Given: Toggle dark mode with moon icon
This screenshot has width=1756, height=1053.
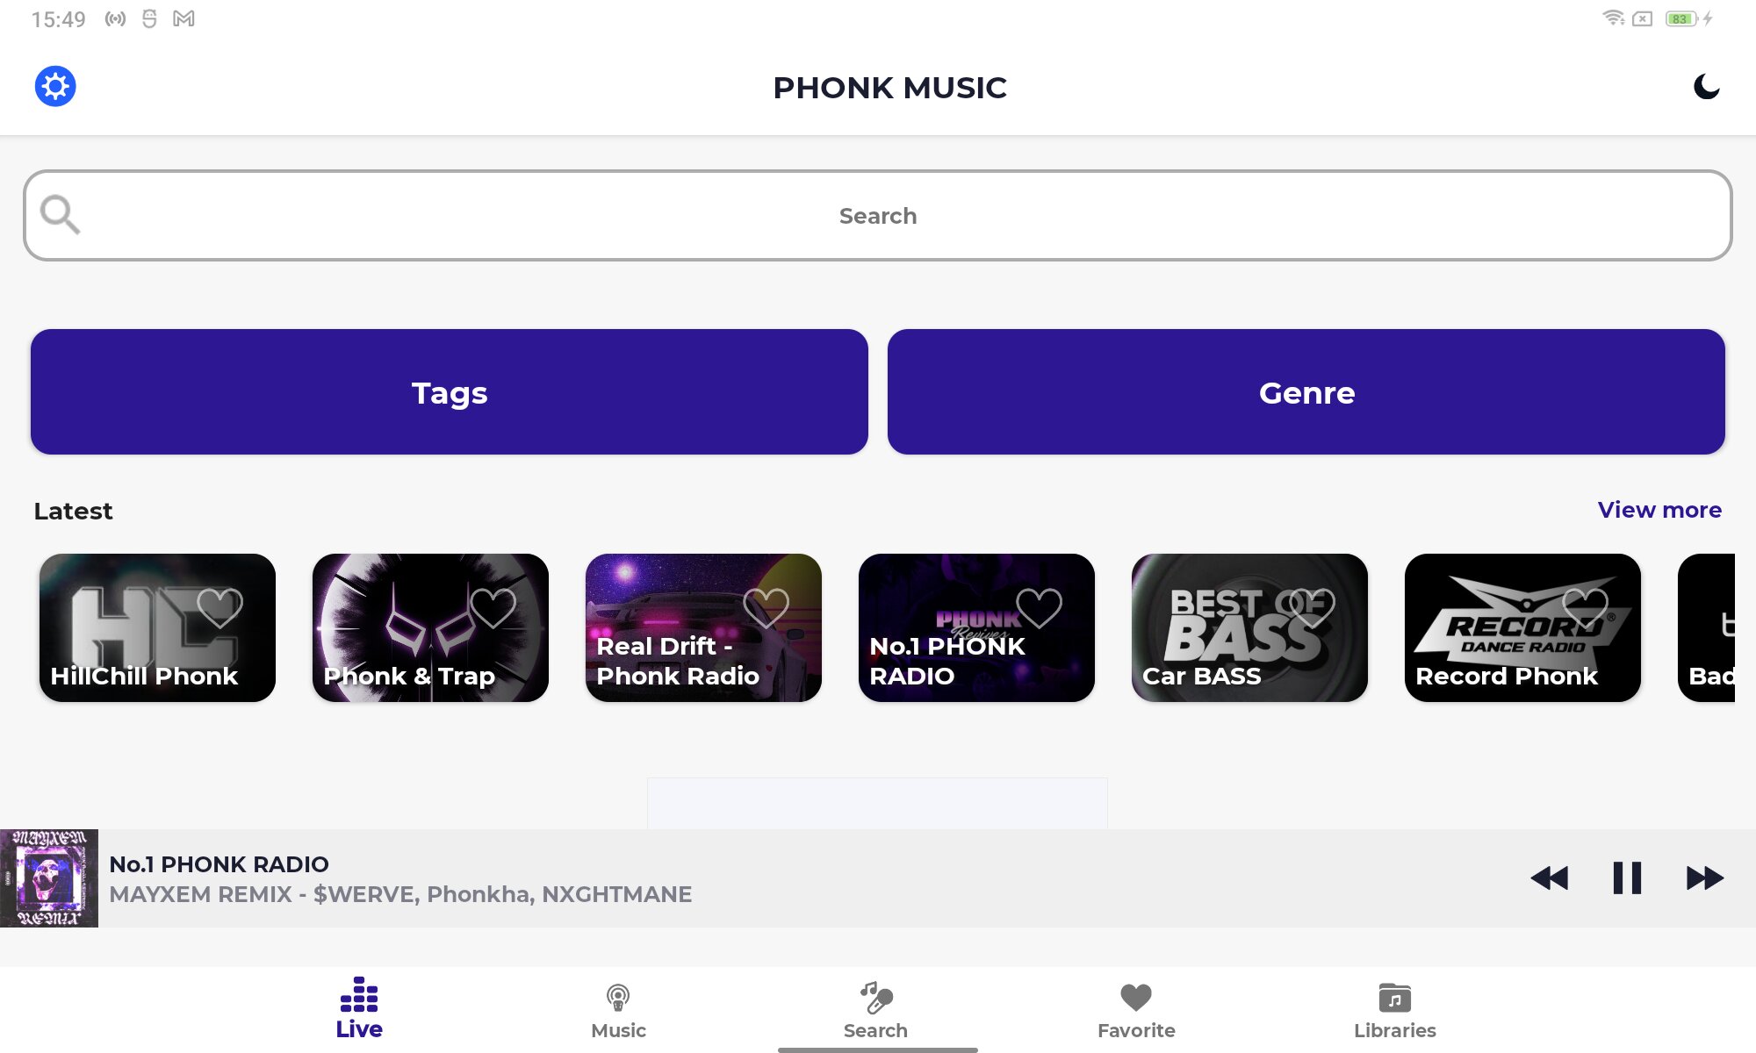Looking at the screenshot, I should pos(1706,87).
